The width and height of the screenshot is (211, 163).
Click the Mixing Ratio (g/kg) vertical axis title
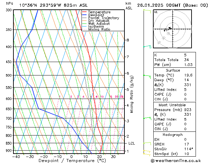(x=131, y=94)
